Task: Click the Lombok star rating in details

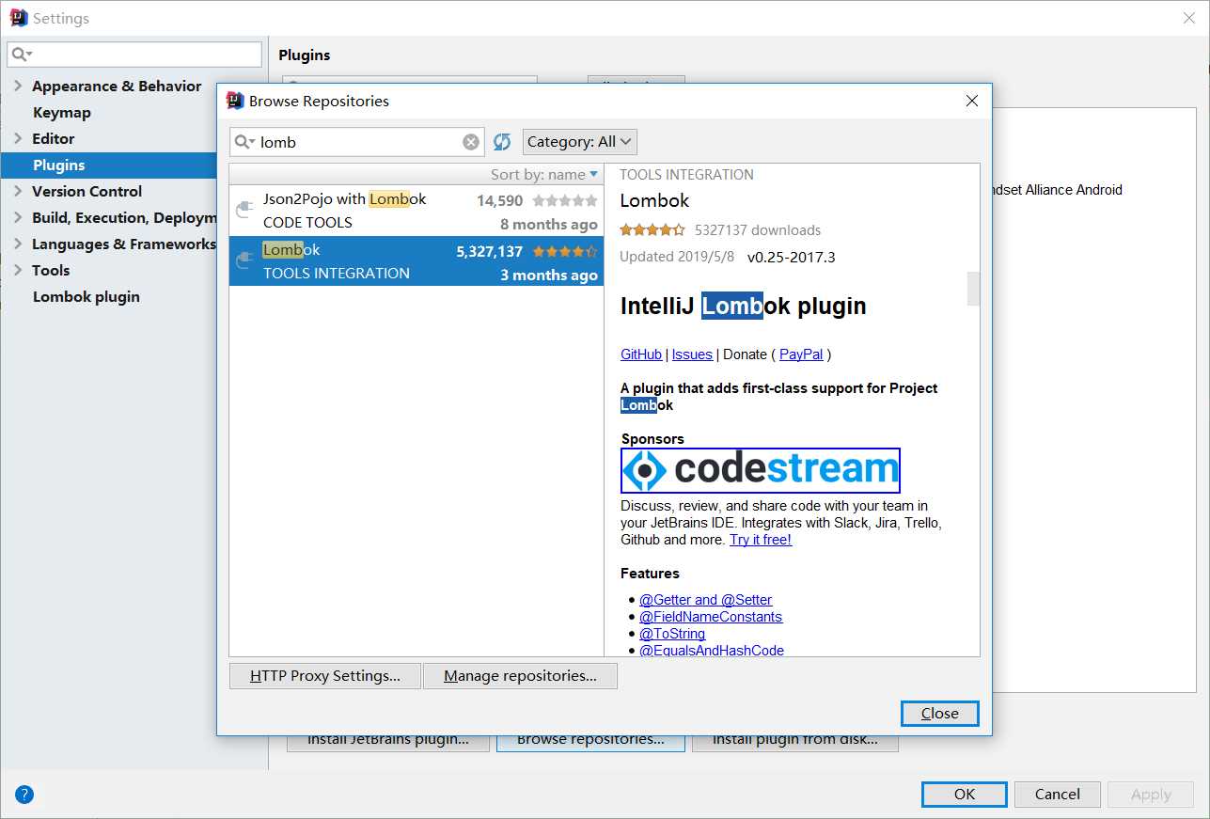Action: pos(652,230)
